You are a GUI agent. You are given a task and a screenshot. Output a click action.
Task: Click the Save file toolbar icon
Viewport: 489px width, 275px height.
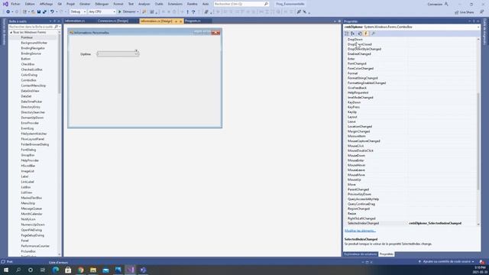click(x=39, y=12)
